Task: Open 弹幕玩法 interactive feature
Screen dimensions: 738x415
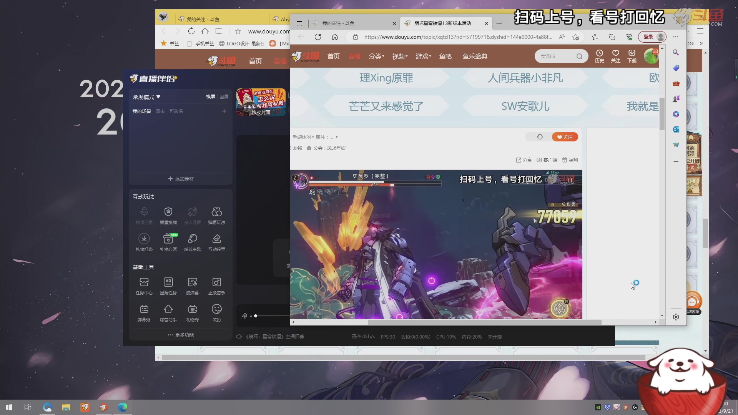Action: click(x=217, y=216)
